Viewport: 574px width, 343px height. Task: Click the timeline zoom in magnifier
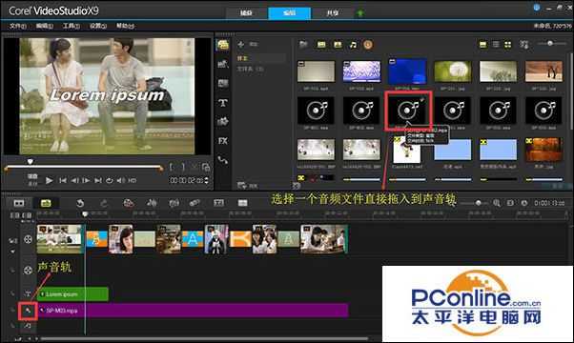(x=497, y=203)
